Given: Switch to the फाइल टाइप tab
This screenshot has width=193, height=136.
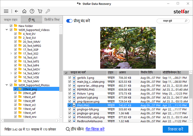Looking at the screenshot, I should 11,20.
